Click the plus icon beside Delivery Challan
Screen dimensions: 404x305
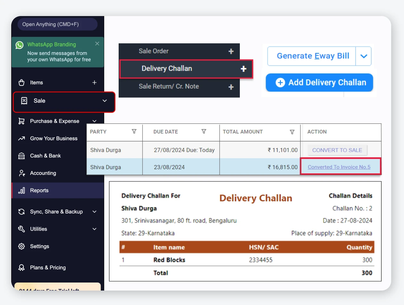243,69
